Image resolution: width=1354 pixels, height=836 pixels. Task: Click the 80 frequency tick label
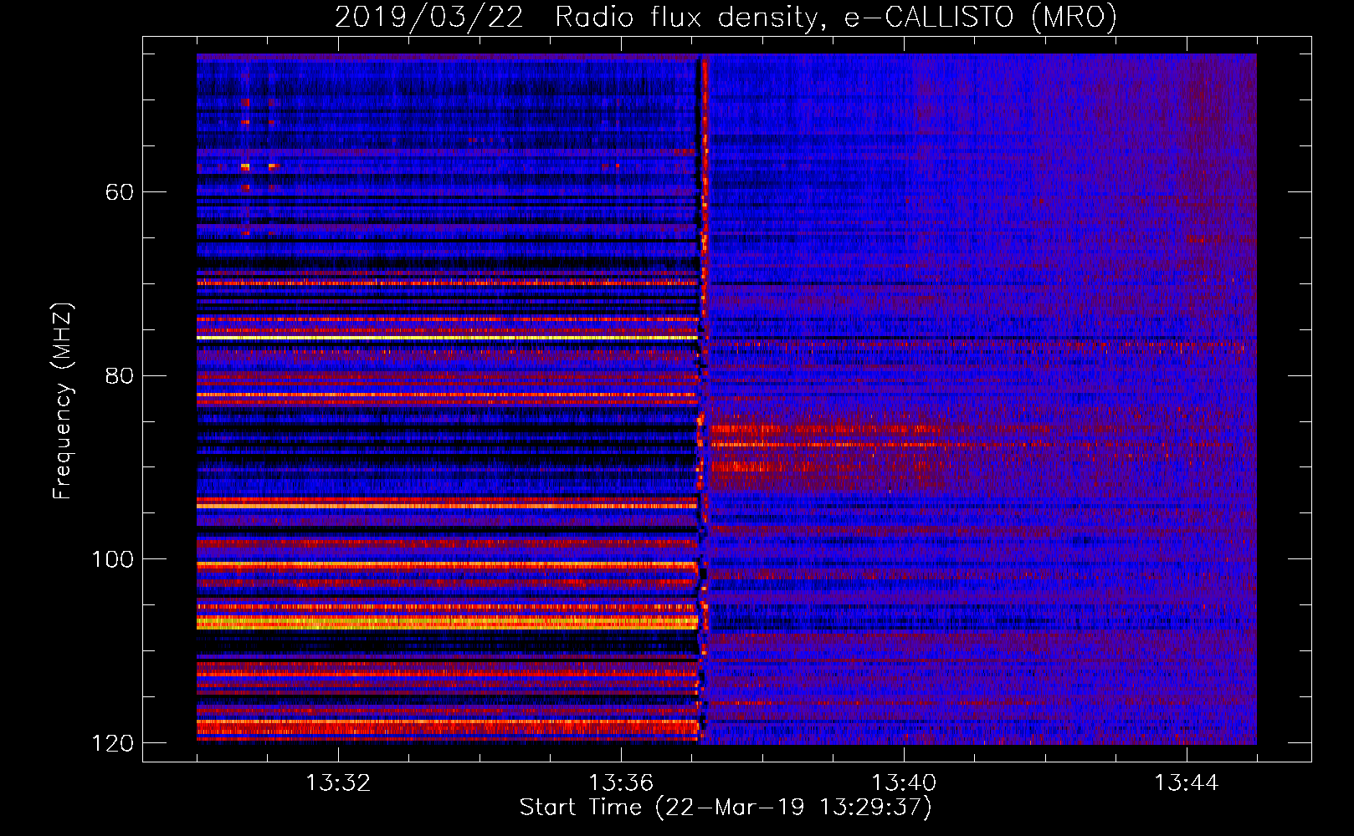(120, 375)
